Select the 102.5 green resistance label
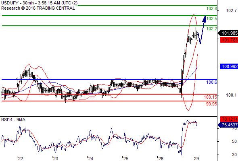238x161 pixels. pos(212,19)
